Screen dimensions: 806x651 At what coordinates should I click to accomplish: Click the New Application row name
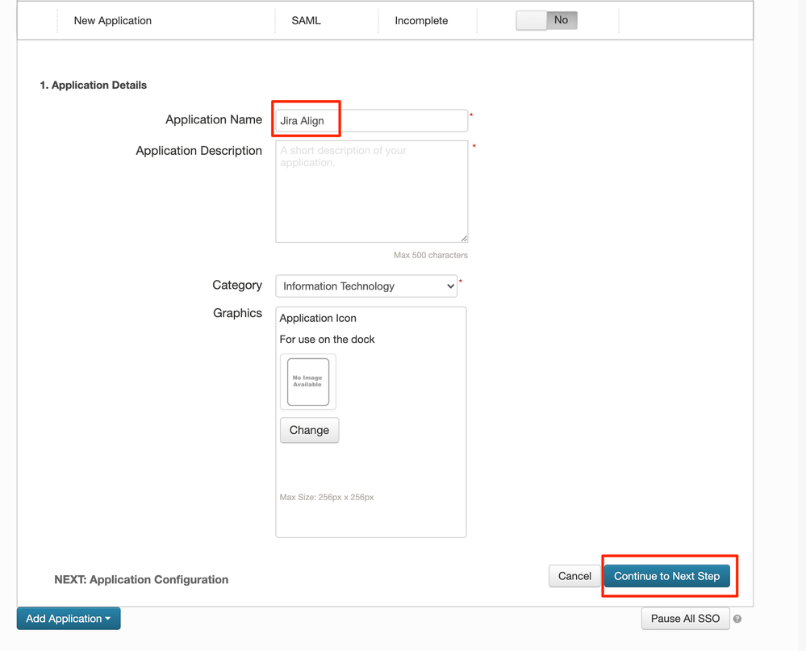point(113,20)
